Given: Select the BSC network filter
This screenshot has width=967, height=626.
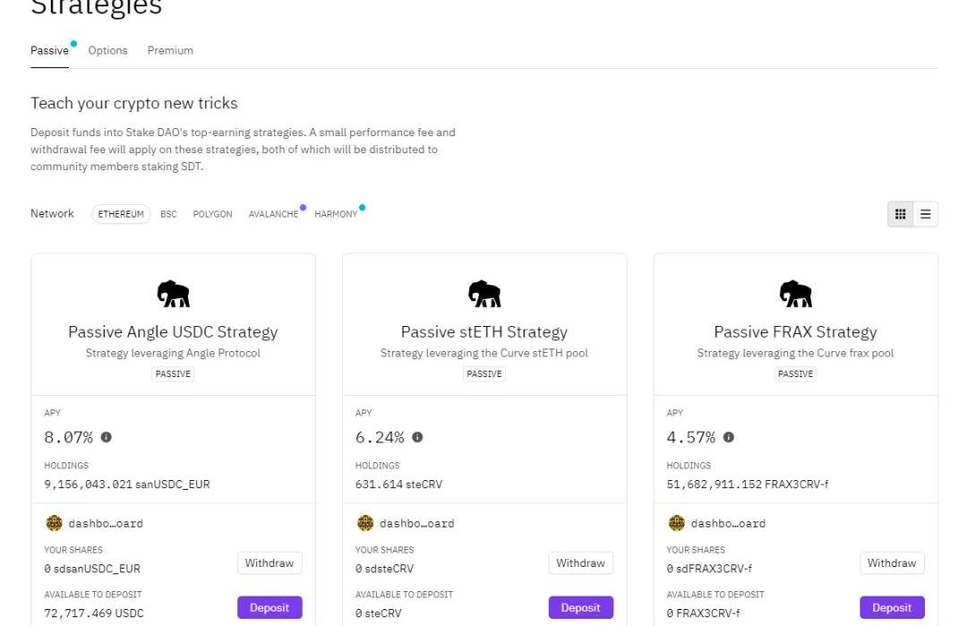Looking at the screenshot, I should coord(168,214).
